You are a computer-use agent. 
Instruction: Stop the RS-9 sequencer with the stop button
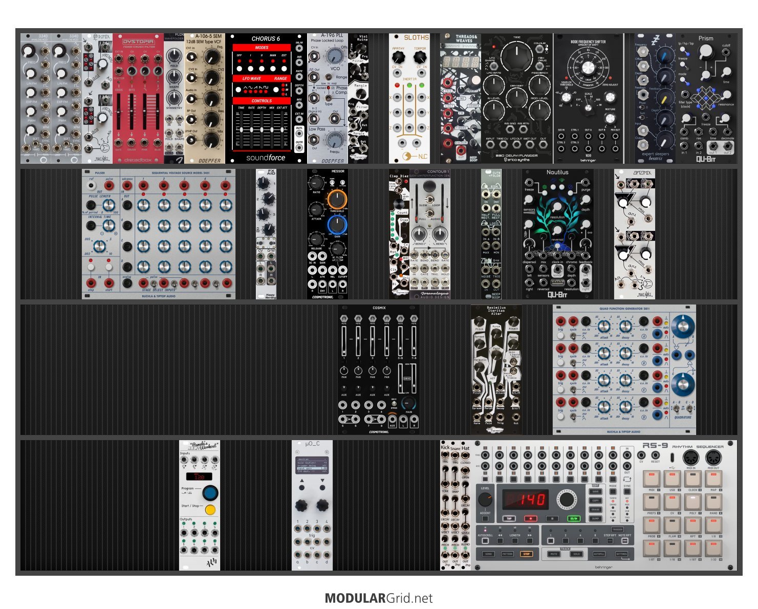tap(553, 518)
